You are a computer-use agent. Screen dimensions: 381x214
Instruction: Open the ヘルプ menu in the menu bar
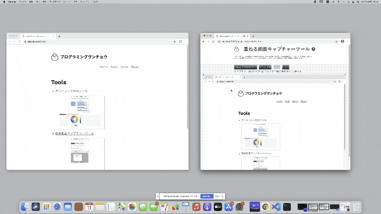(x=95, y=1)
